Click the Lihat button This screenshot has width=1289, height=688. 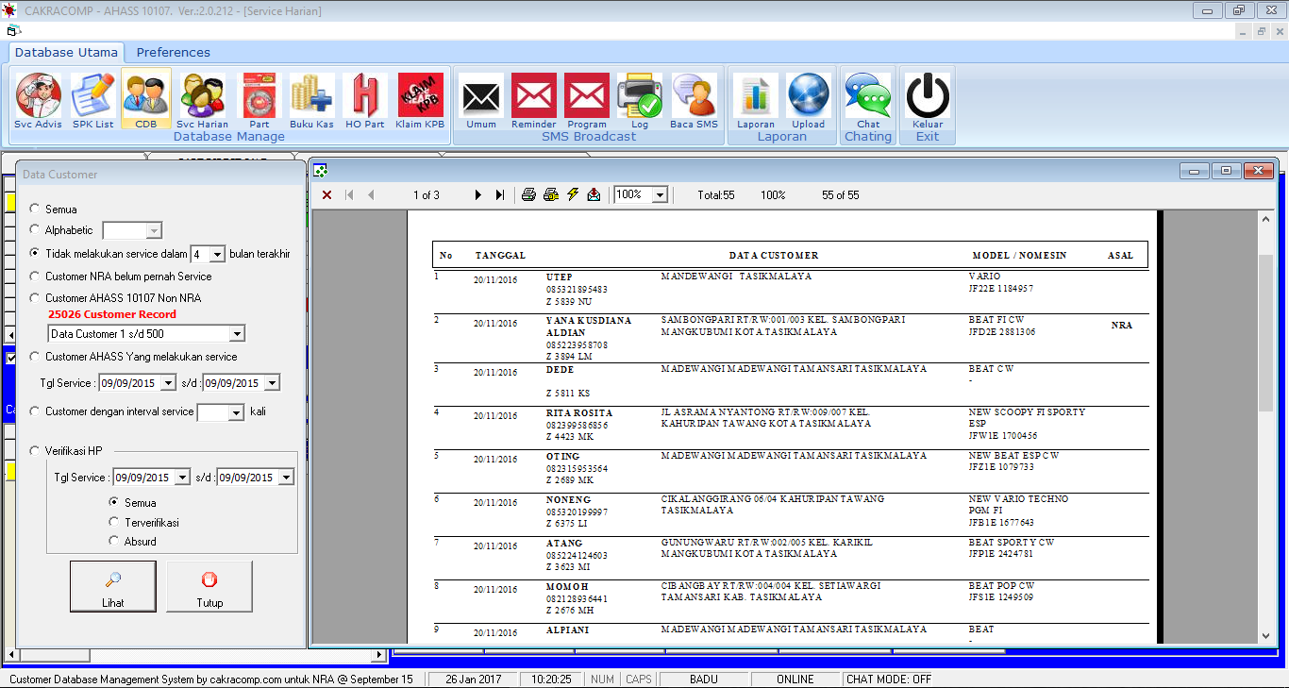click(113, 586)
